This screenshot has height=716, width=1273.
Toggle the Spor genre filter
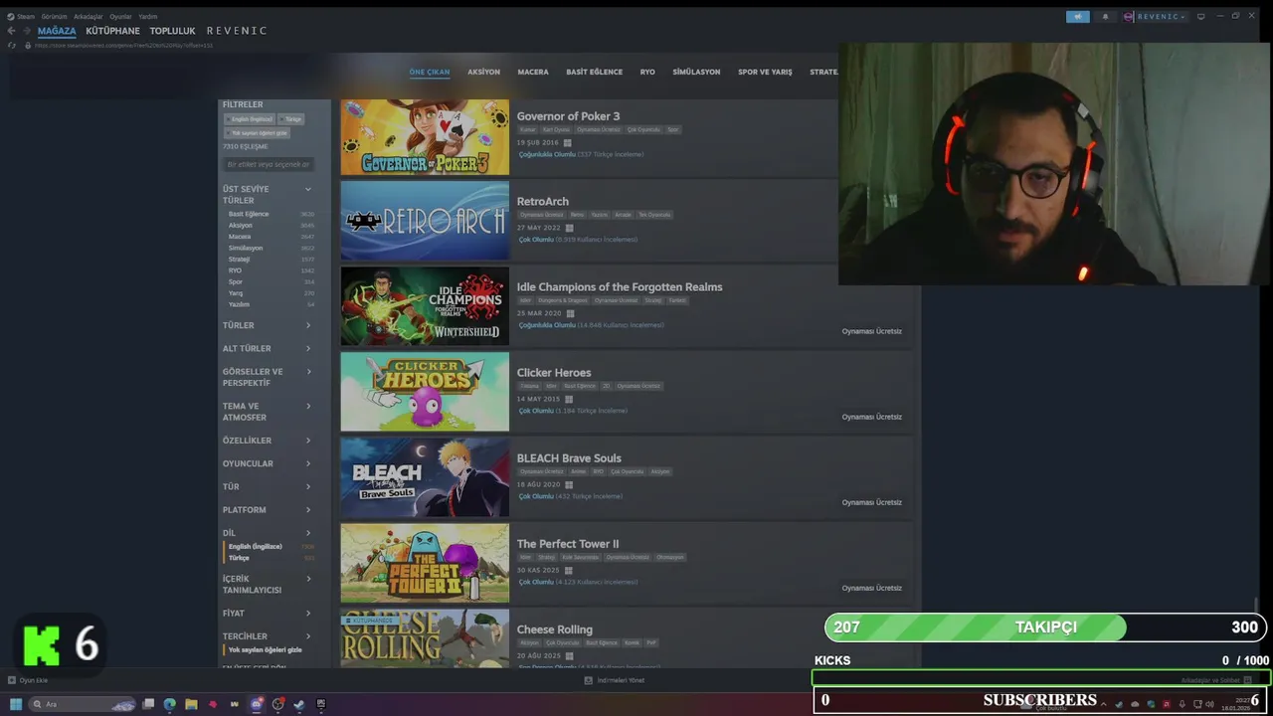(x=236, y=281)
